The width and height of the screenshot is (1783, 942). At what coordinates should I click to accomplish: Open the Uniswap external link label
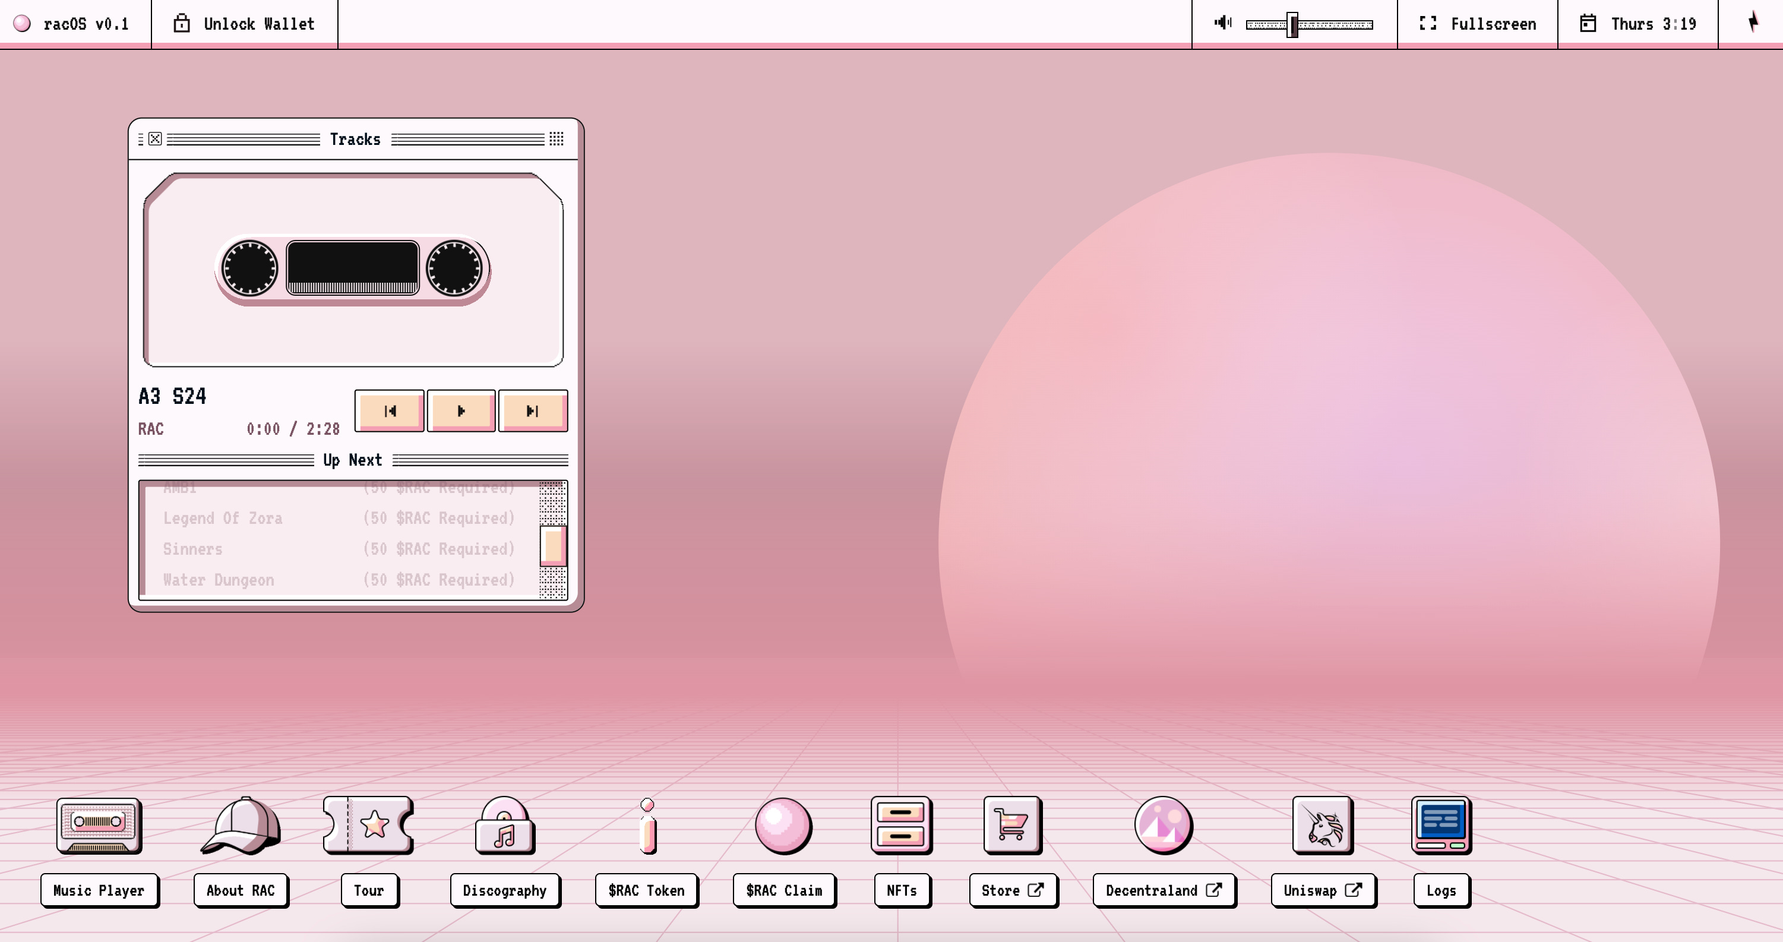pyautogui.click(x=1323, y=890)
